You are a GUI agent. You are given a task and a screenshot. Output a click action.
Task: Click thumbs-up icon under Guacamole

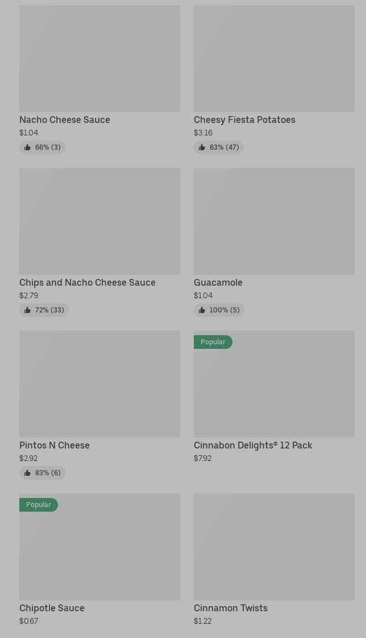[202, 310]
